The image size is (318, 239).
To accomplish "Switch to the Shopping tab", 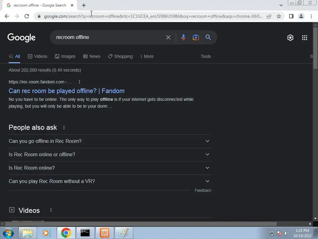I will click(120, 56).
